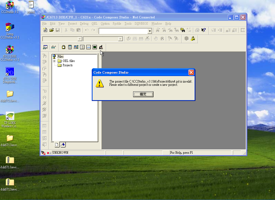Click the New file toolbar icon

45,30
